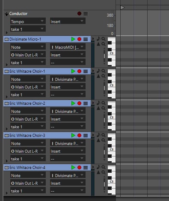
Task: Enable record on Eric Whitacre Choir-1
Action: 80,71
